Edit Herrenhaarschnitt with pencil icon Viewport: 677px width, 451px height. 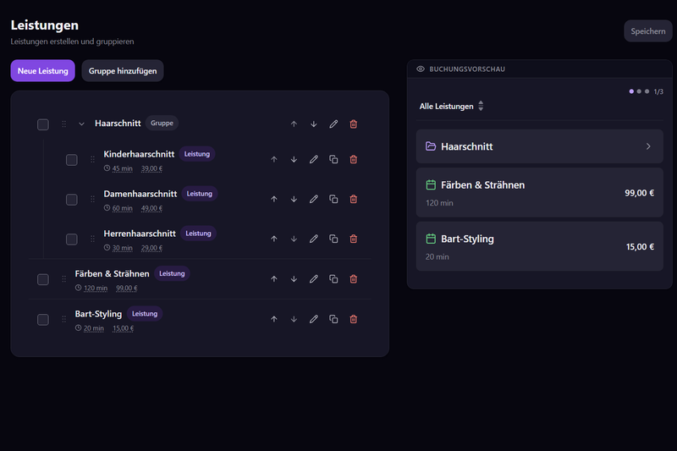[x=313, y=239]
